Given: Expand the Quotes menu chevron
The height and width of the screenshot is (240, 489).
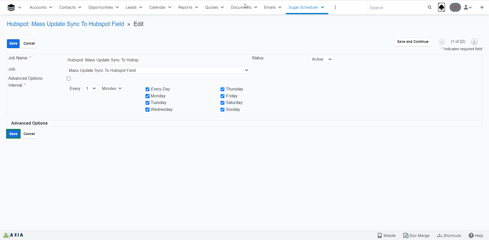Looking at the screenshot, I should click(x=222, y=7).
